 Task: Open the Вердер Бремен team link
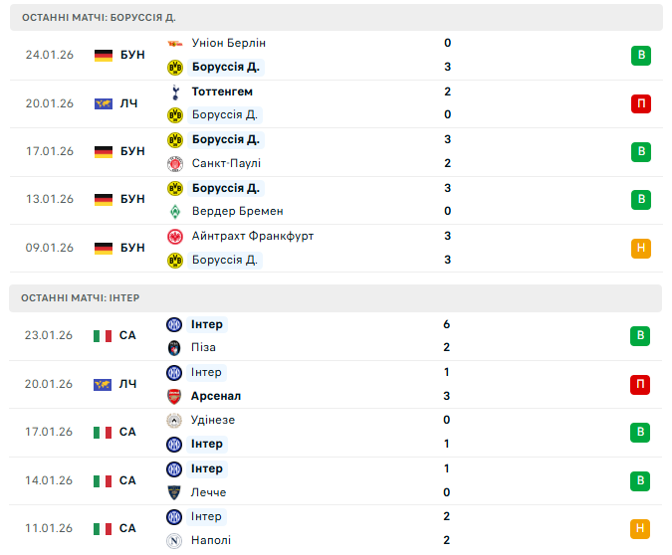[237, 211]
